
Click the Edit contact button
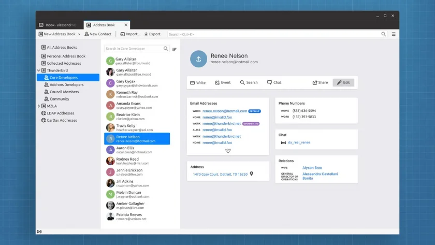point(343,82)
